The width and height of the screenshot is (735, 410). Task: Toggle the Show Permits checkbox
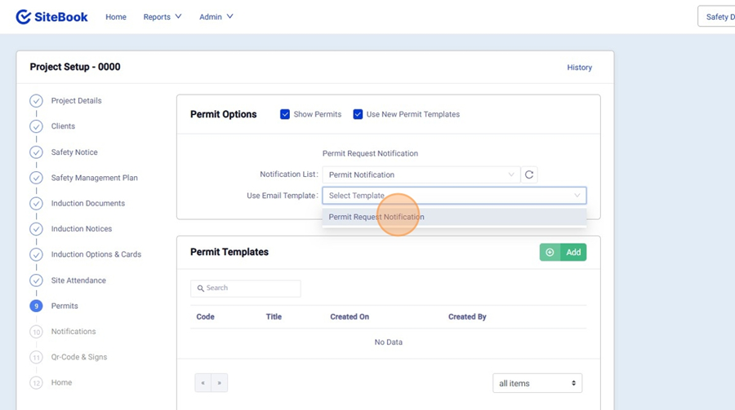[285, 114]
